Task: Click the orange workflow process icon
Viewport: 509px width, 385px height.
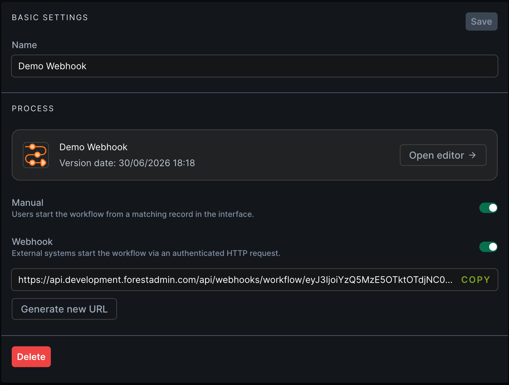Action: click(36, 155)
